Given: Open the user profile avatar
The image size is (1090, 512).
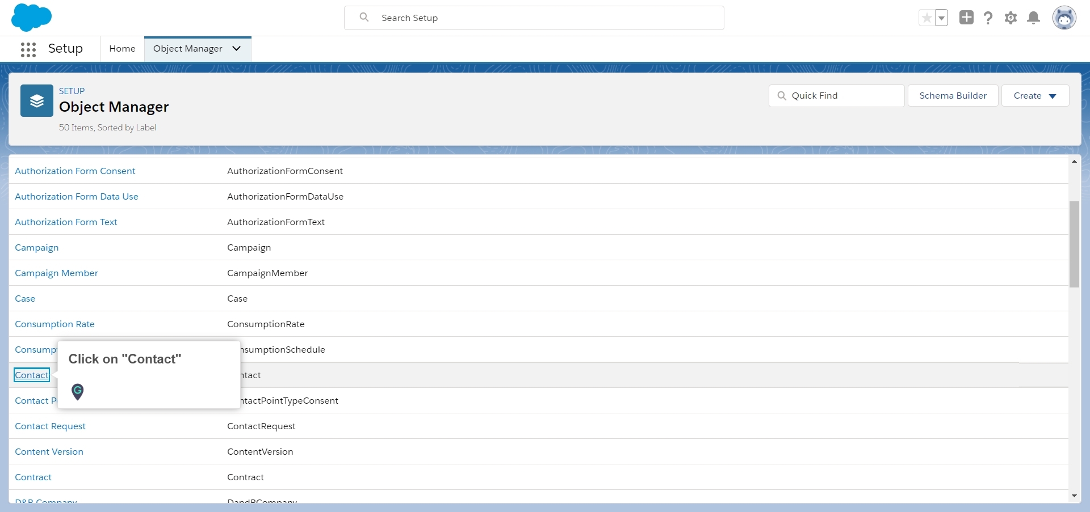Looking at the screenshot, I should pyautogui.click(x=1064, y=18).
